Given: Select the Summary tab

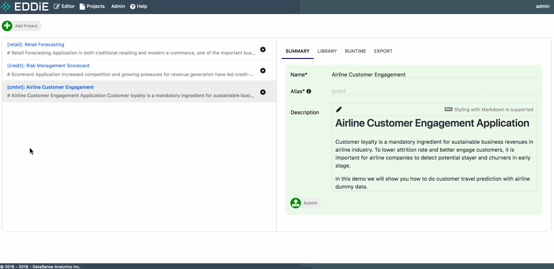Looking at the screenshot, I should 297,51.
